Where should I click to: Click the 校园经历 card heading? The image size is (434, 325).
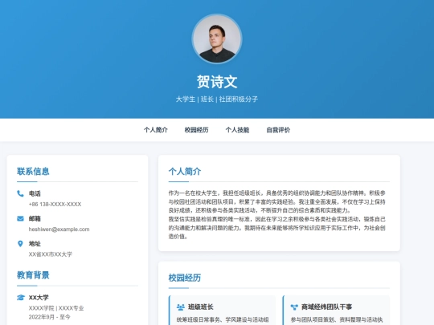point(185,278)
